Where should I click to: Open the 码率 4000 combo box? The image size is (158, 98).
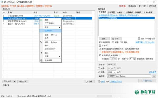pyautogui.click(x=111, y=72)
